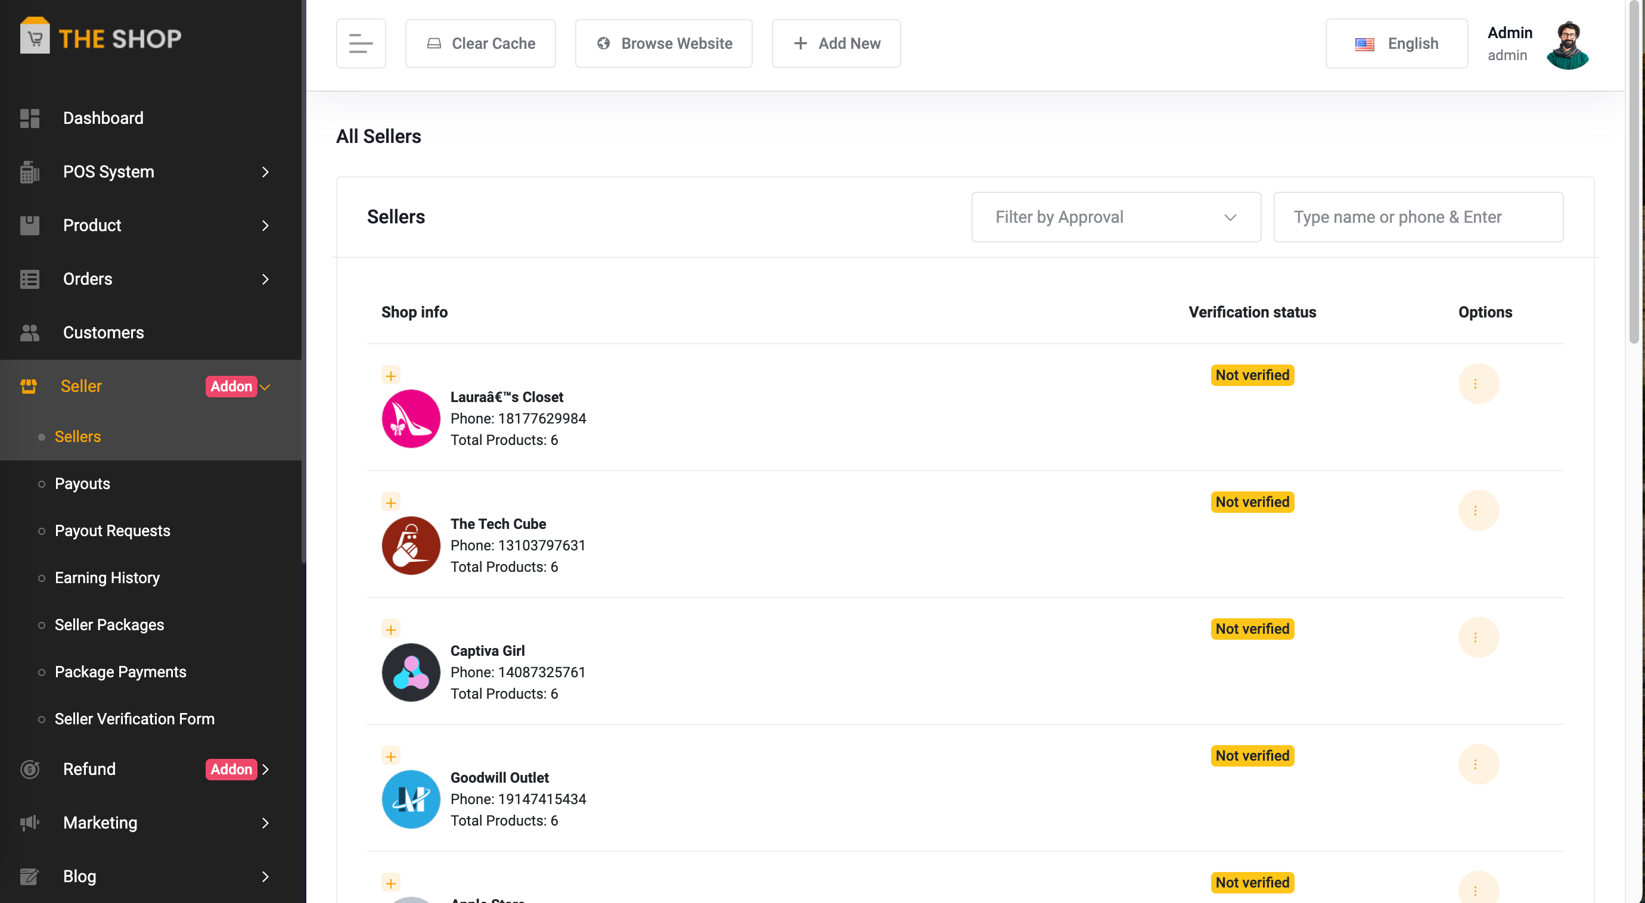
Task: Expand Laura's Closet row plus icon
Action: click(391, 375)
